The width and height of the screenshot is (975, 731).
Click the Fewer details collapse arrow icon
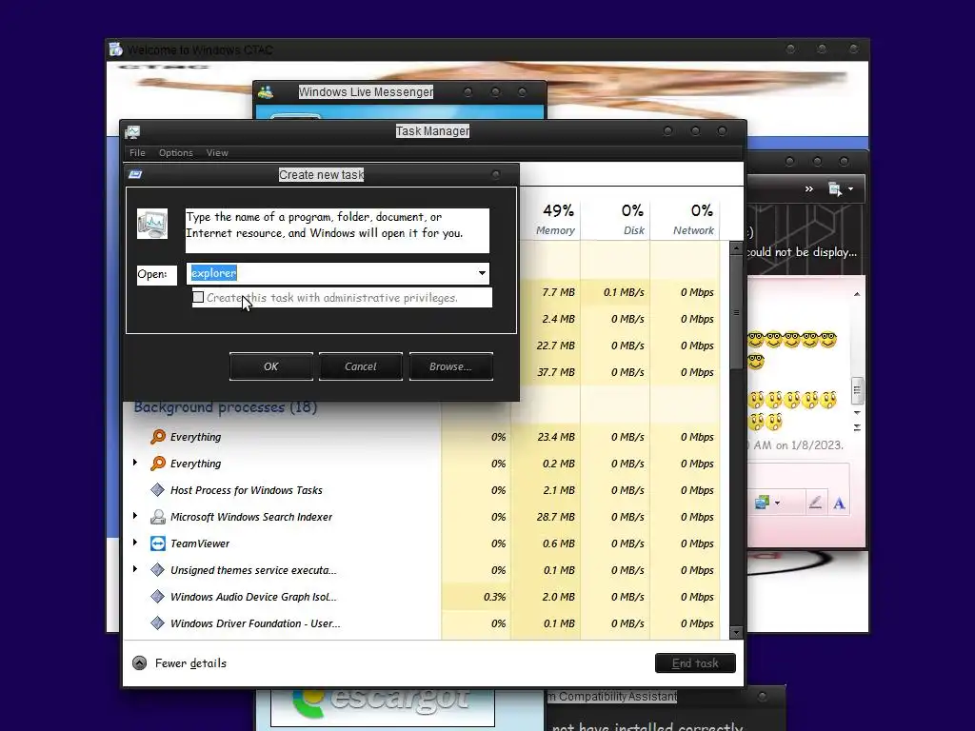(x=139, y=663)
